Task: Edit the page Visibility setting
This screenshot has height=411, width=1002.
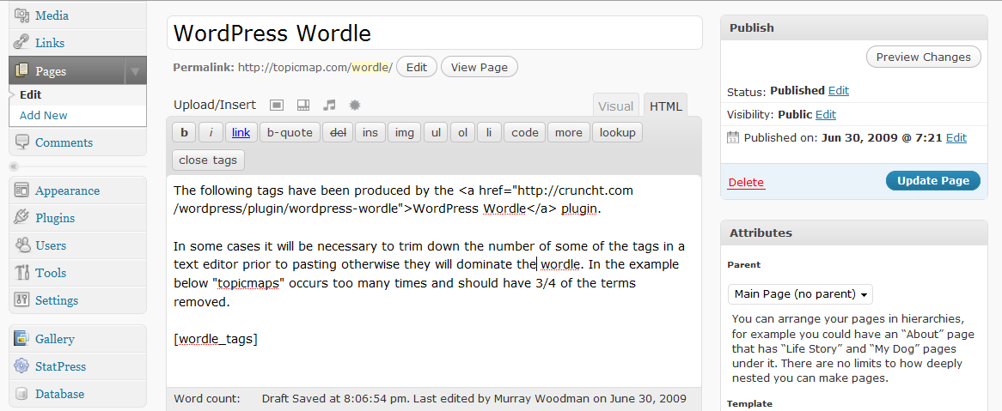Action: [x=825, y=115]
